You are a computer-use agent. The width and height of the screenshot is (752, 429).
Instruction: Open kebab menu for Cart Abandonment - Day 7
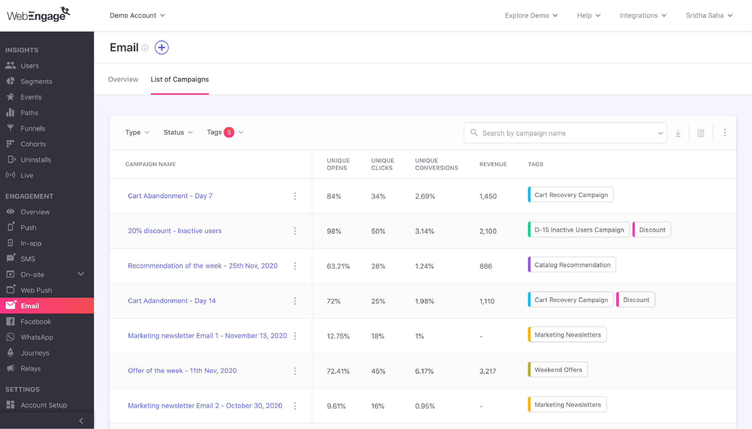295,196
